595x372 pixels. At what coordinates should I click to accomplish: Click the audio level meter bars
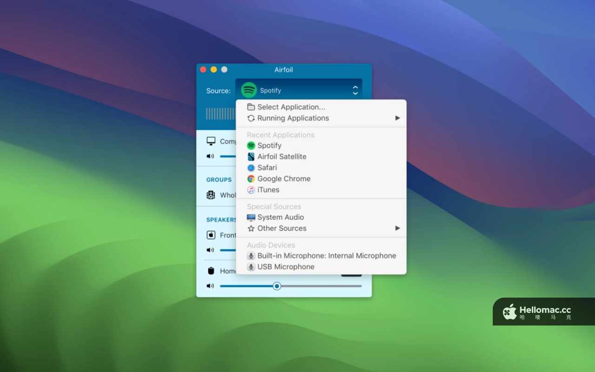coord(221,114)
